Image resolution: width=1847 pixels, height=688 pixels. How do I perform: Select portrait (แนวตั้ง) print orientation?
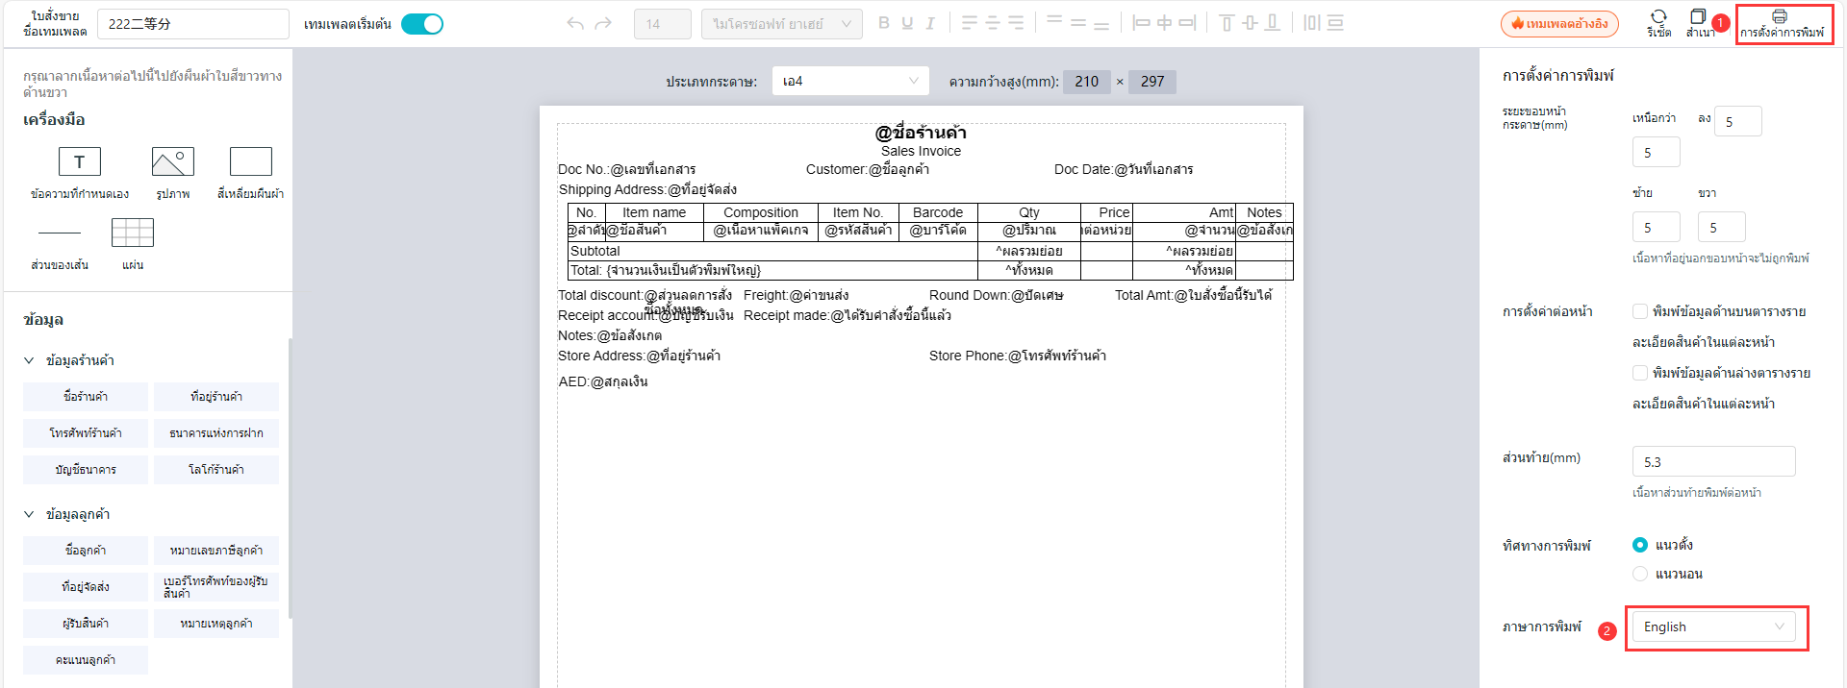[1640, 545]
